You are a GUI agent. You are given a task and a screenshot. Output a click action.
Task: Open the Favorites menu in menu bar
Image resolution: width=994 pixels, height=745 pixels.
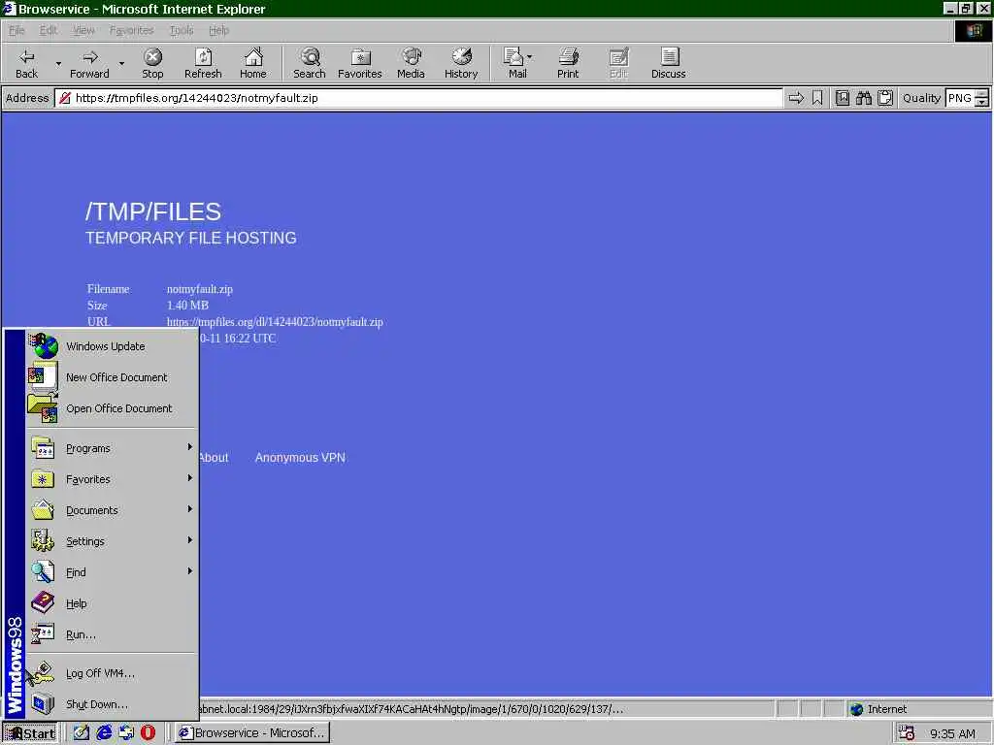pyautogui.click(x=131, y=30)
